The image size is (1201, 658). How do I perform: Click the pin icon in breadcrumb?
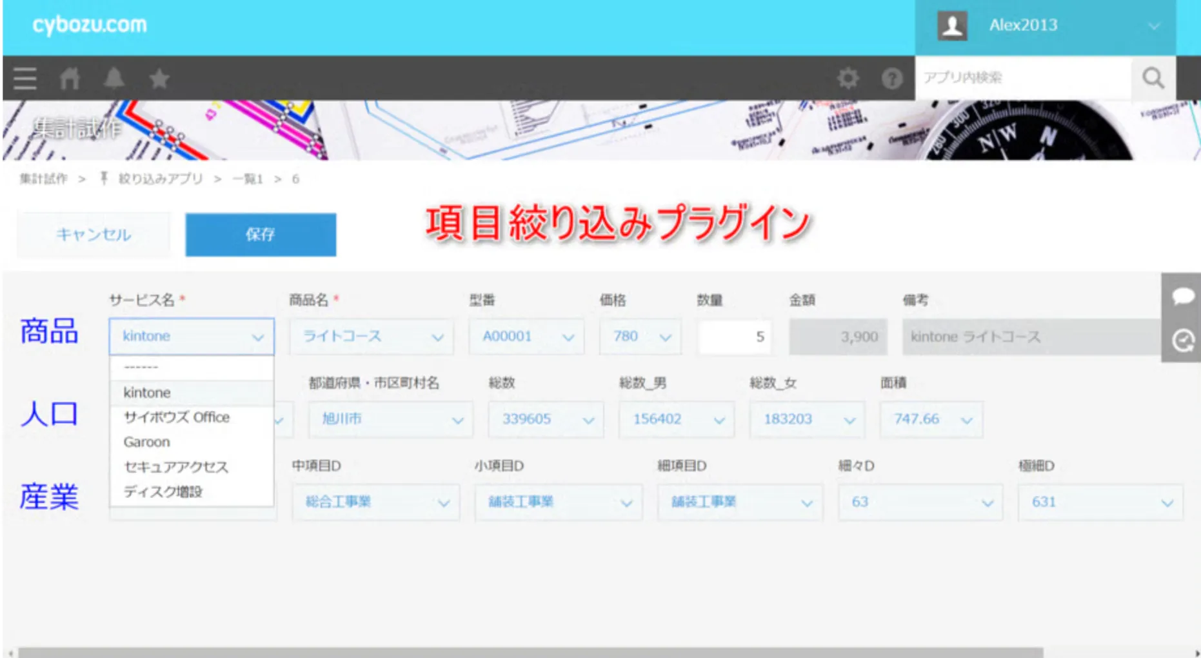pyautogui.click(x=104, y=178)
